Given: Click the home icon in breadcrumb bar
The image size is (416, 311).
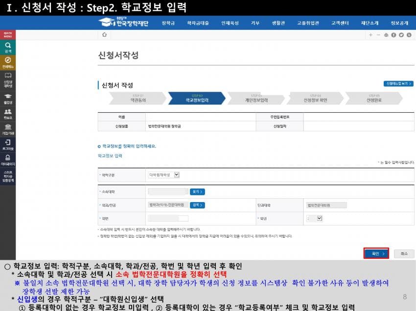Looking at the screenshot, I should point(104,35).
